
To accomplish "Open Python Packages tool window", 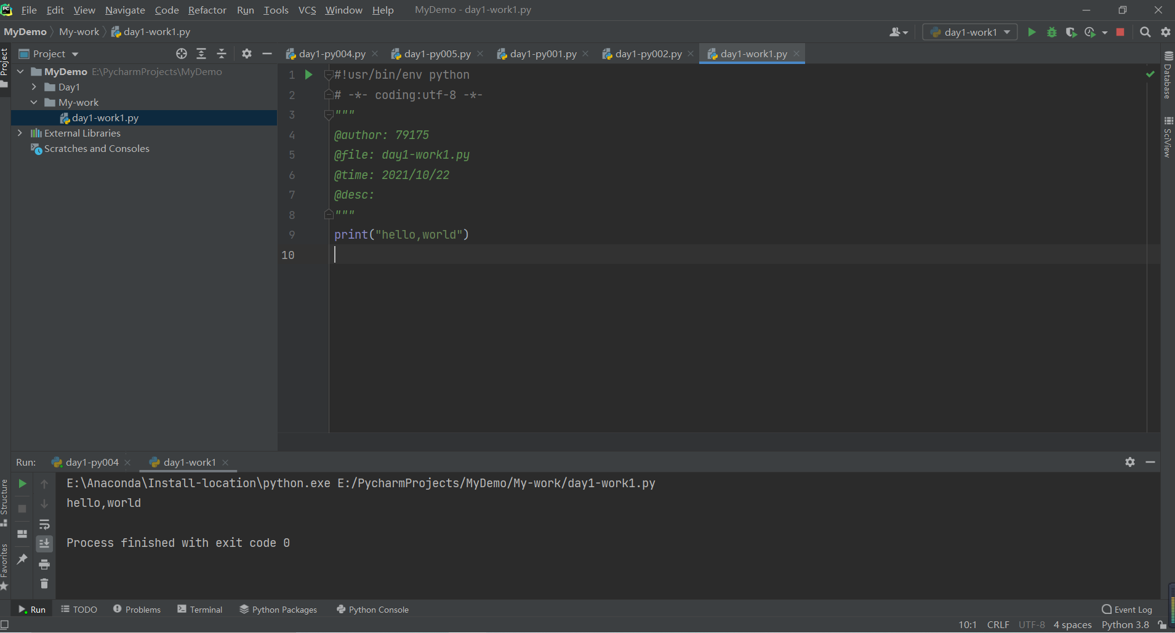I will click(278, 609).
